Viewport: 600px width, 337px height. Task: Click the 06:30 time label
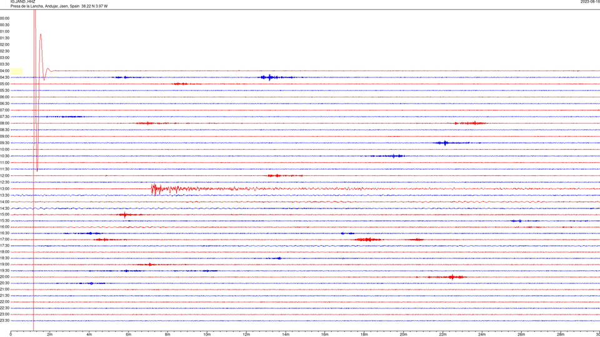click(x=4, y=104)
